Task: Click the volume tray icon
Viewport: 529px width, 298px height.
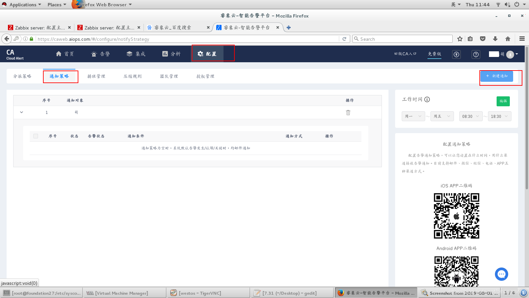Action: [508, 5]
